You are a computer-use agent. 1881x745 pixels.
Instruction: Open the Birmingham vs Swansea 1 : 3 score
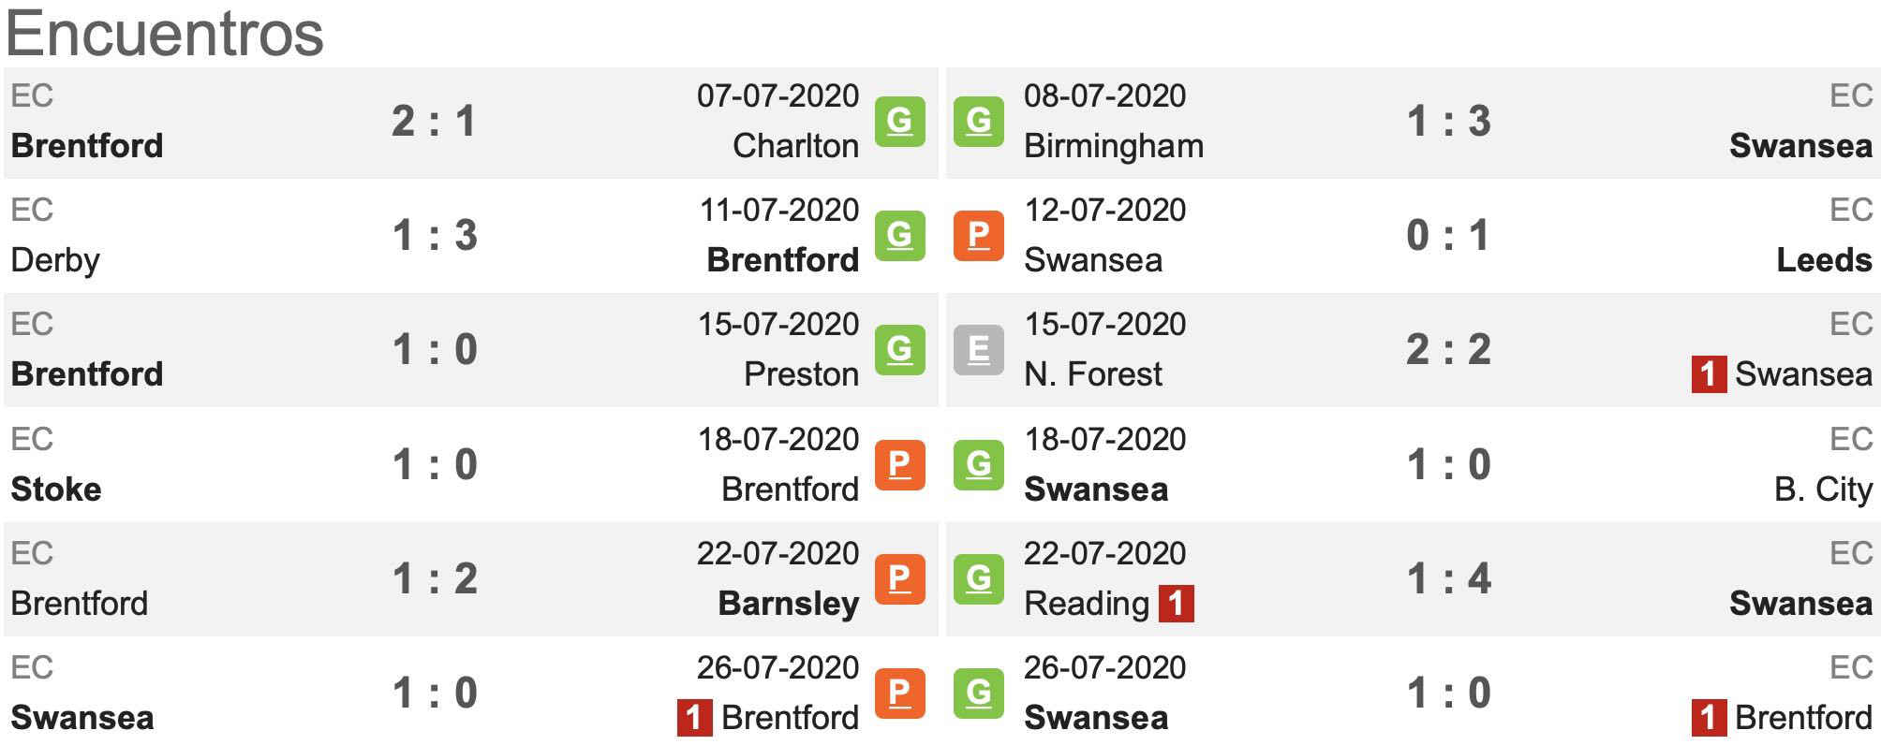(1448, 121)
